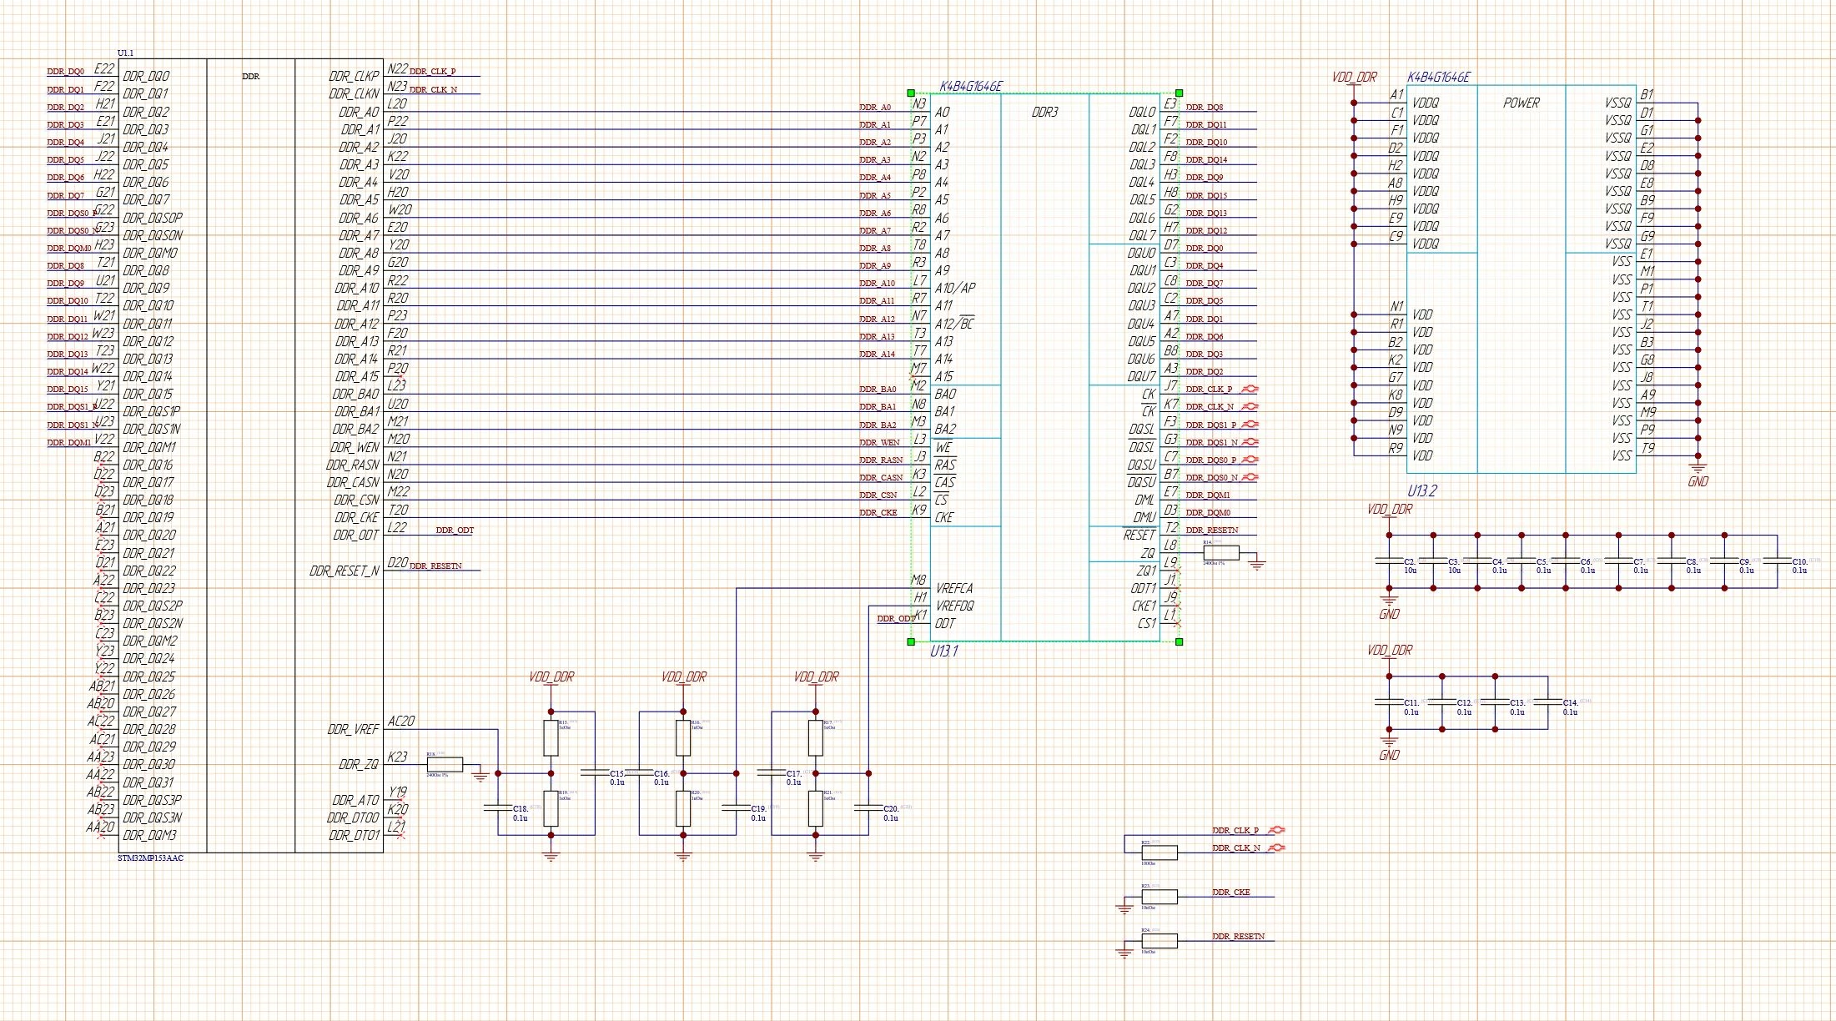Click the DDR_DQ0 net label at pin E22

coord(65,73)
